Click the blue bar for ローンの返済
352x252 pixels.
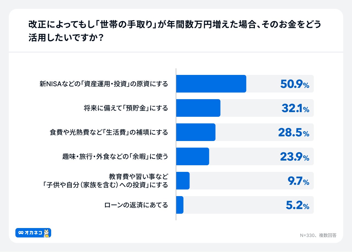(180, 205)
